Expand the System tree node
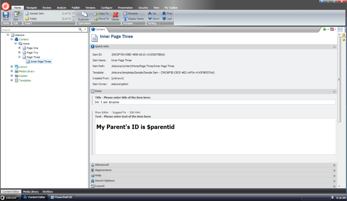The width and height of the screenshot is (347, 201). [x=12, y=75]
